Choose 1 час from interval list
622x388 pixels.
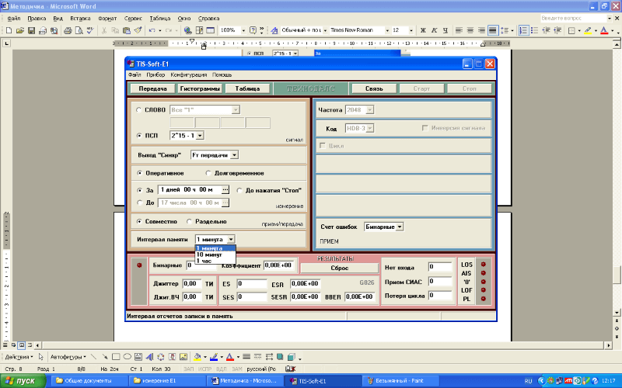tap(215, 261)
